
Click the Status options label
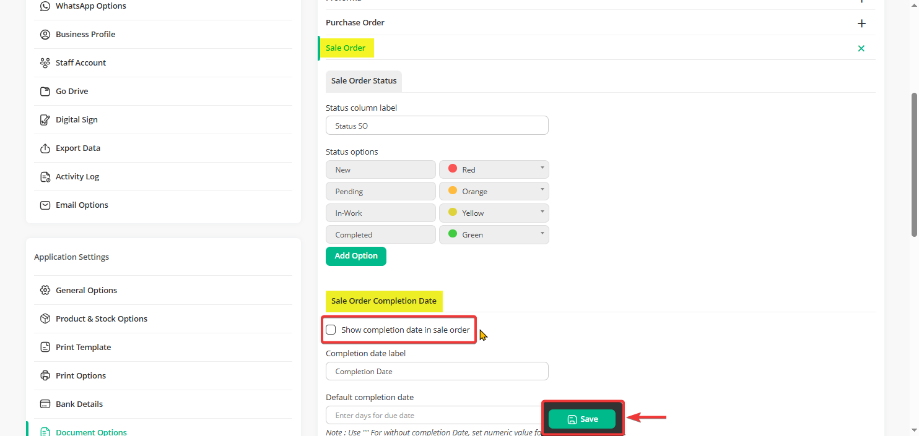coord(352,152)
